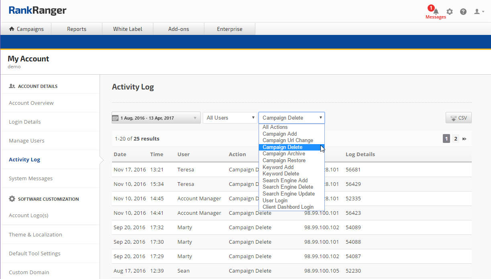Go to page 2 of results

click(456, 139)
